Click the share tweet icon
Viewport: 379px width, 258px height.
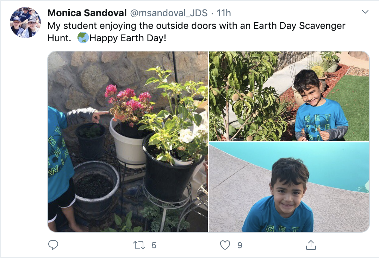pos(311,245)
